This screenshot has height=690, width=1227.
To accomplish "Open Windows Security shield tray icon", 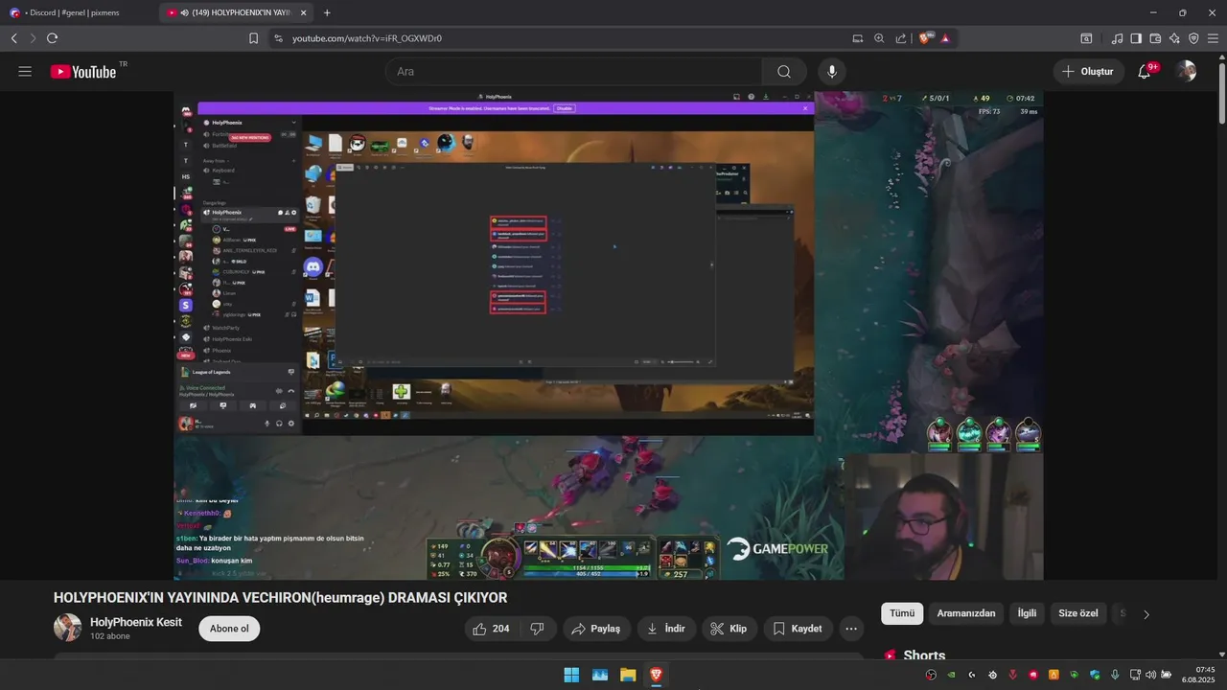I will [1095, 675].
